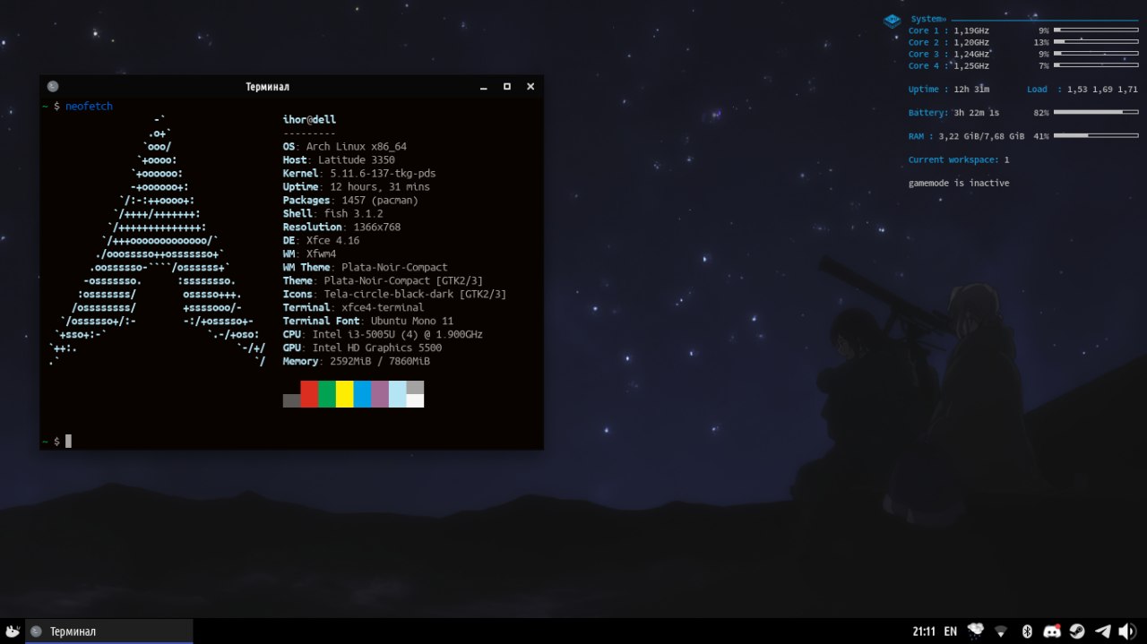Open the volume speaker tray icon
The image size is (1147, 644).
tap(1127, 631)
